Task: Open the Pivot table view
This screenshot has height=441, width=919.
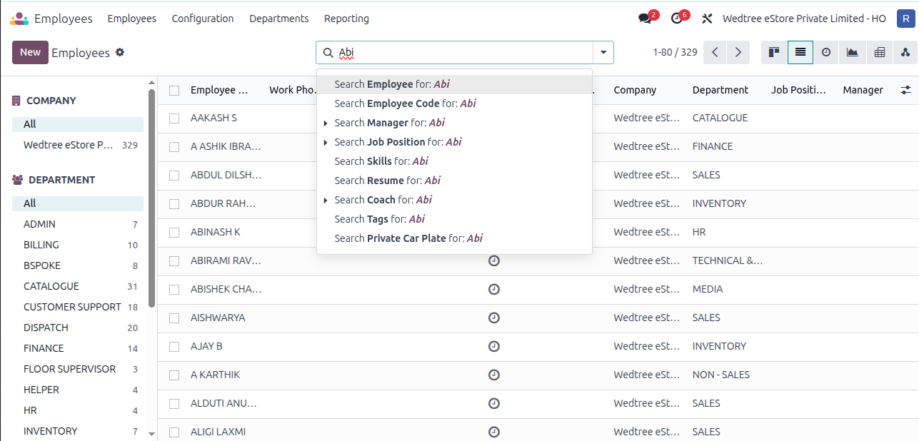Action: [x=879, y=52]
